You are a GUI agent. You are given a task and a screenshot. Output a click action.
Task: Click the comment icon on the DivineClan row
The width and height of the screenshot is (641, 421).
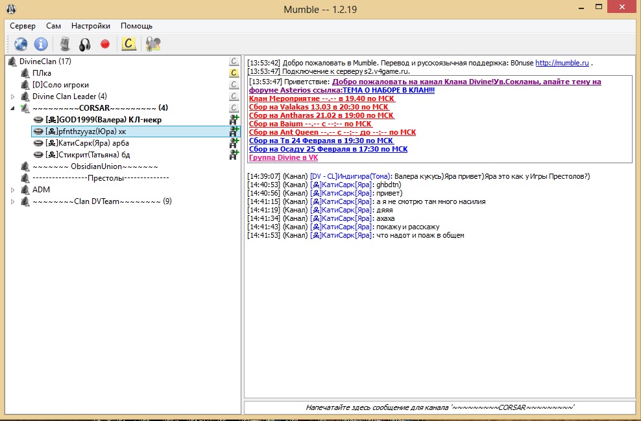(x=234, y=62)
